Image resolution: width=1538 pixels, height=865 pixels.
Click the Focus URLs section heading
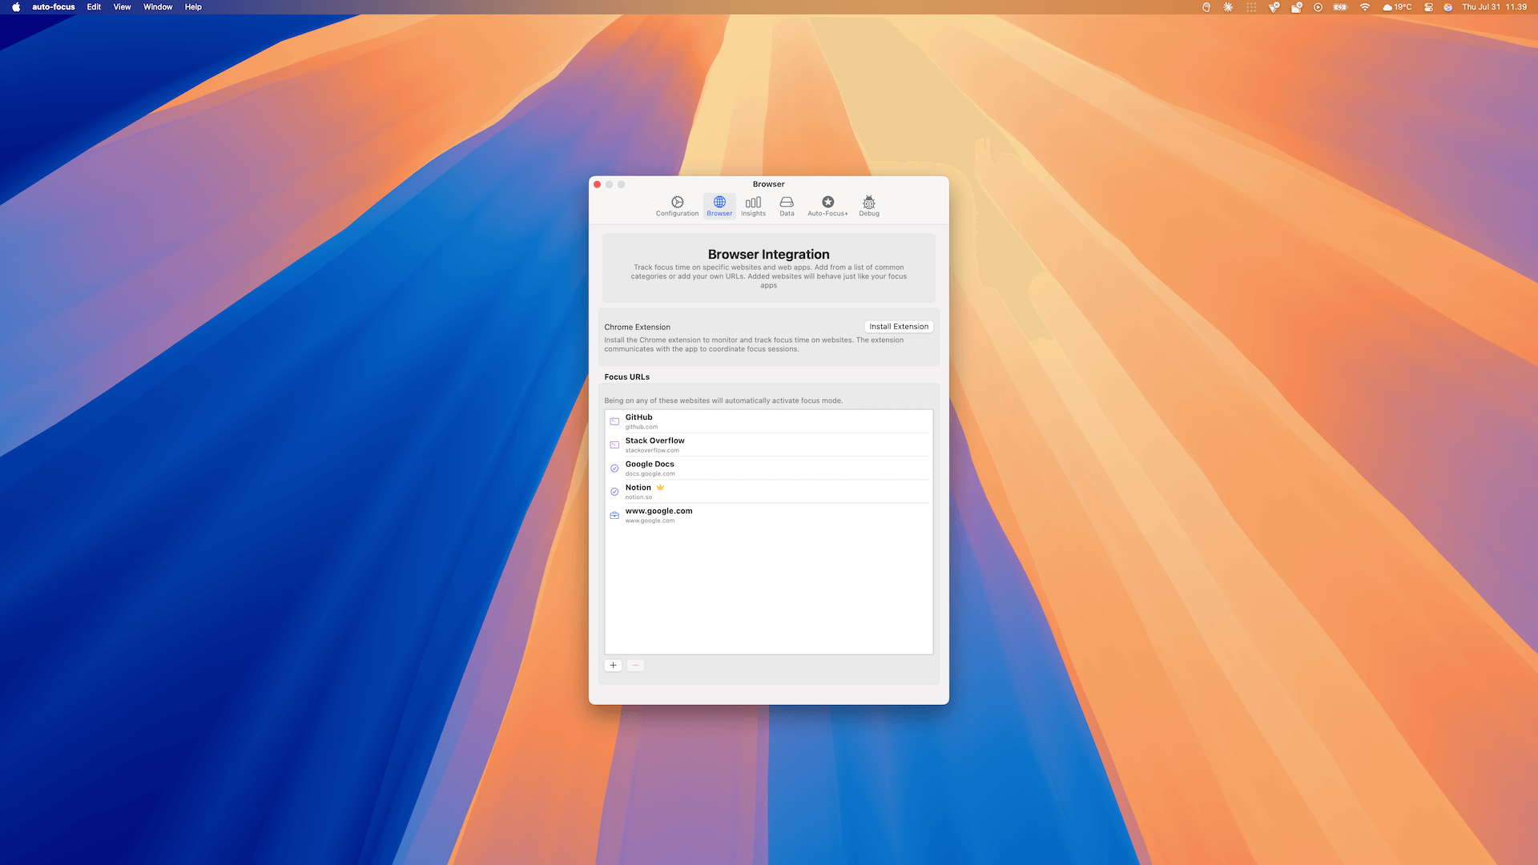tap(627, 377)
